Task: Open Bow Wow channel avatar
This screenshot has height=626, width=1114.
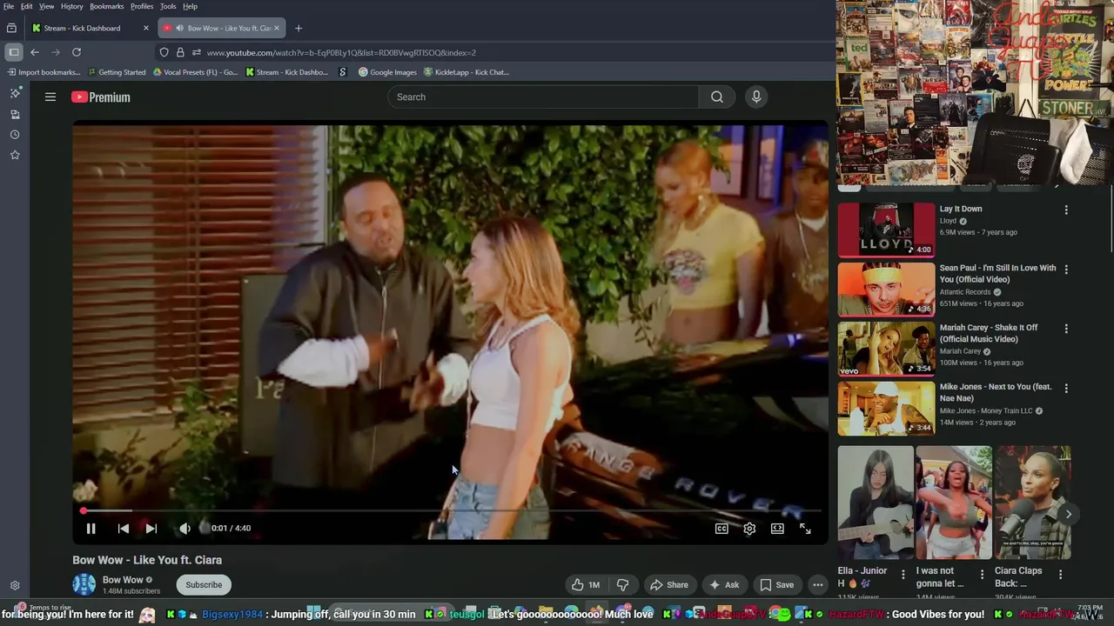Action: pyautogui.click(x=84, y=584)
